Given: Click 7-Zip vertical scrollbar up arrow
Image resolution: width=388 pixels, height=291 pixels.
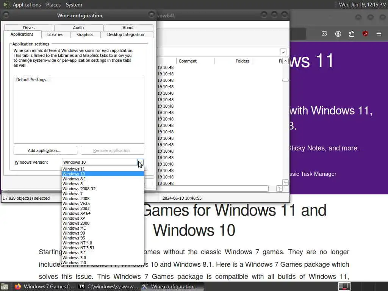Looking at the screenshot, I should (x=285, y=61).
